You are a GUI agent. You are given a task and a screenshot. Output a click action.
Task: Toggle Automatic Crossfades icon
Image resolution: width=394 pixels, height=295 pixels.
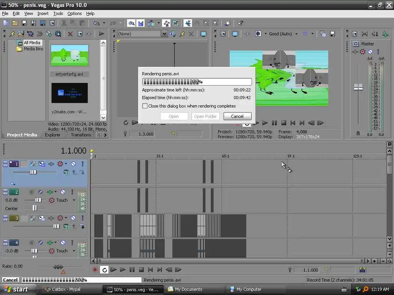[x=141, y=23]
